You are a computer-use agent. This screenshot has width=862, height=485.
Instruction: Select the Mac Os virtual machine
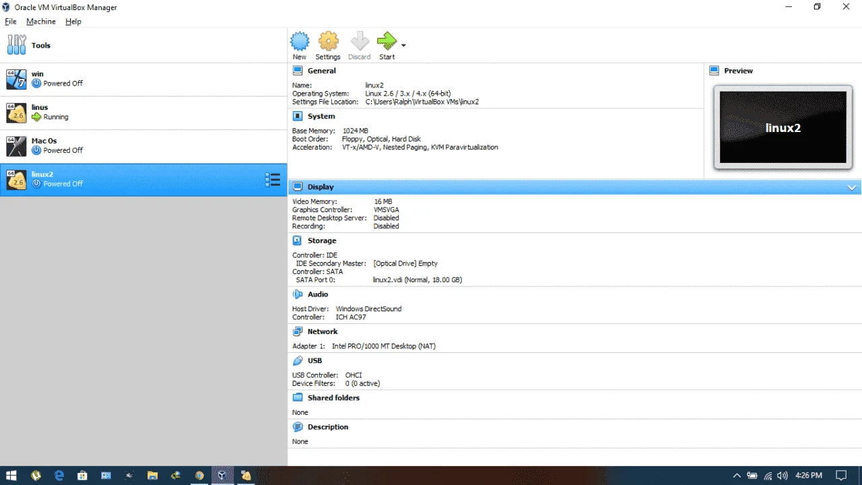[x=143, y=146]
